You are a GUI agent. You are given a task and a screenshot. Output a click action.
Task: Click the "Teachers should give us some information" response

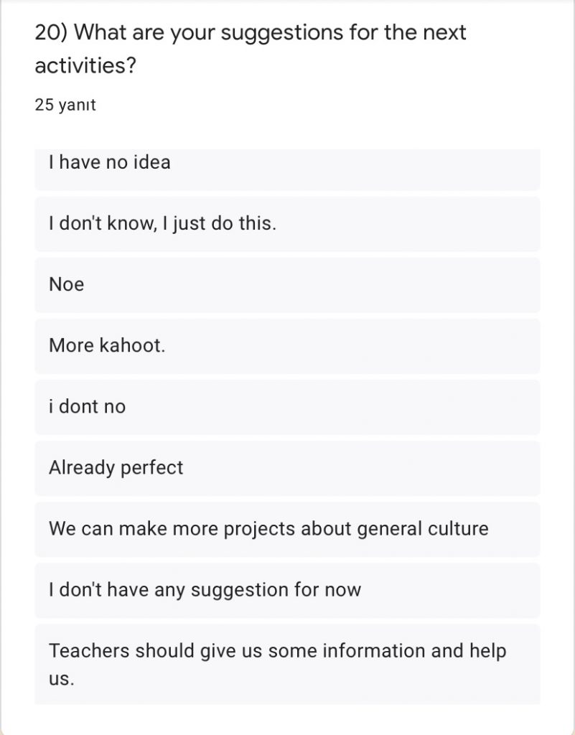point(277,651)
